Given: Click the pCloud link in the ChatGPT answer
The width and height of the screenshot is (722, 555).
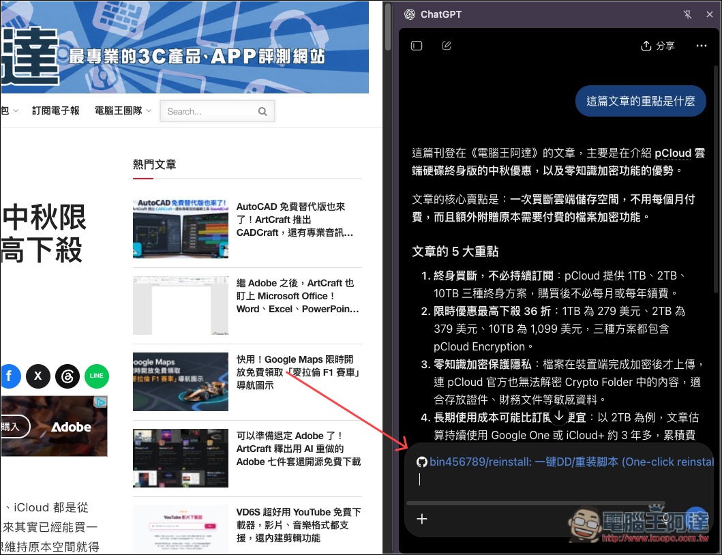Looking at the screenshot, I should [673, 153].
